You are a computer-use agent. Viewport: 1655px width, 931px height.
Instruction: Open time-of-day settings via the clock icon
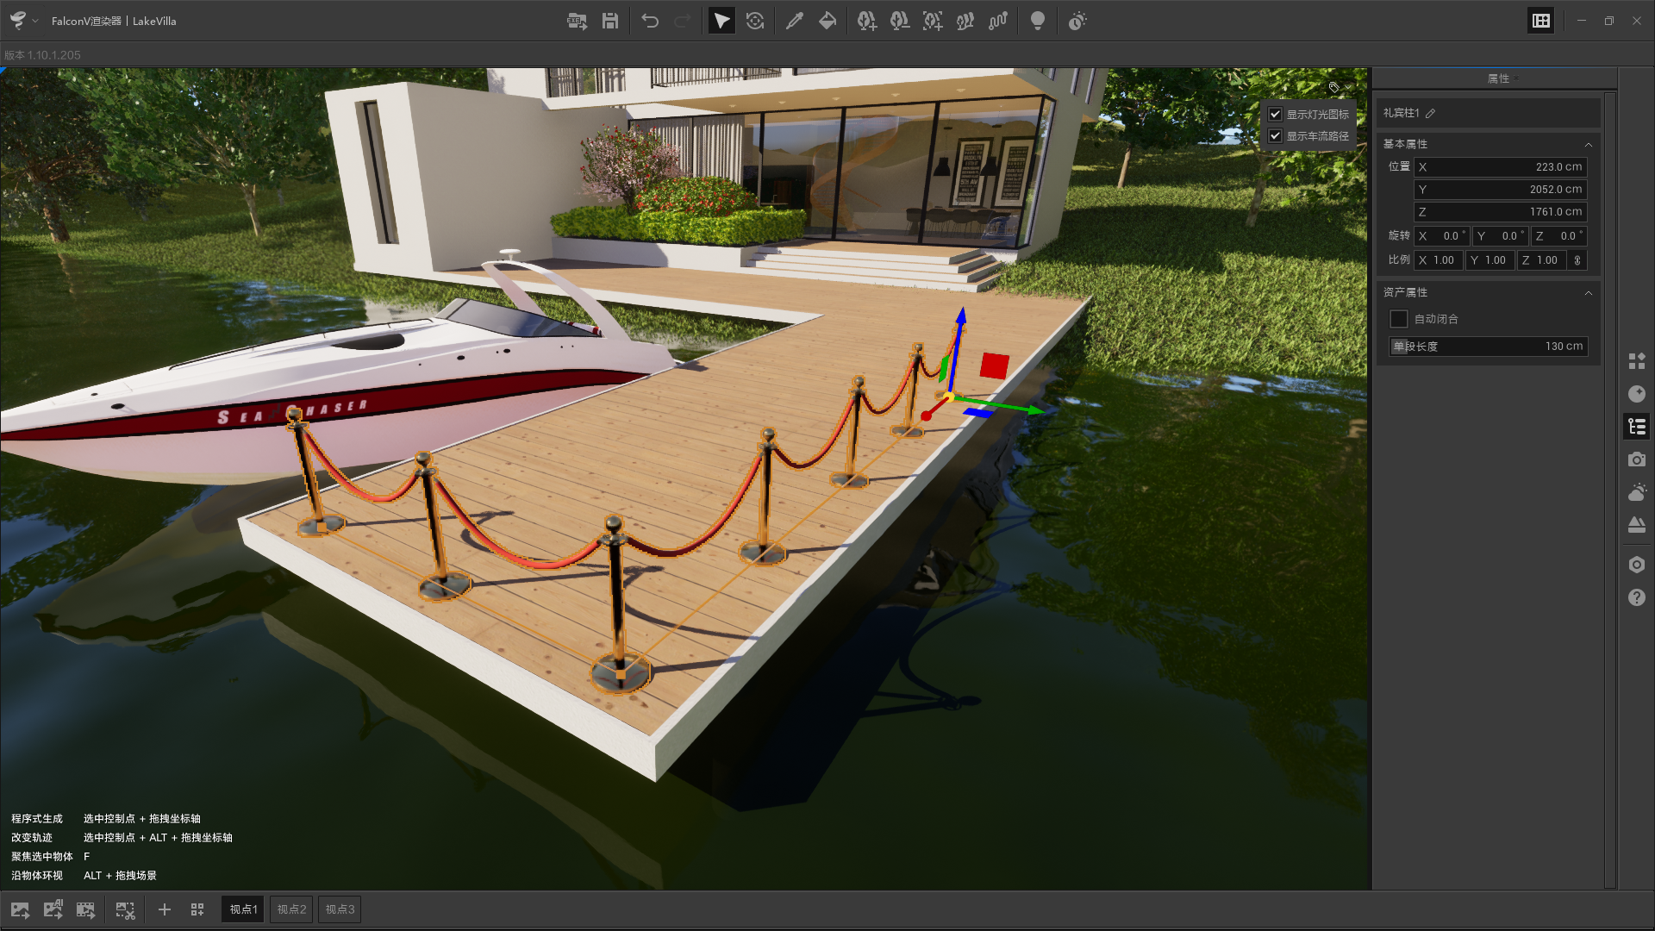pyautogui.click(x=1077, y=21)
